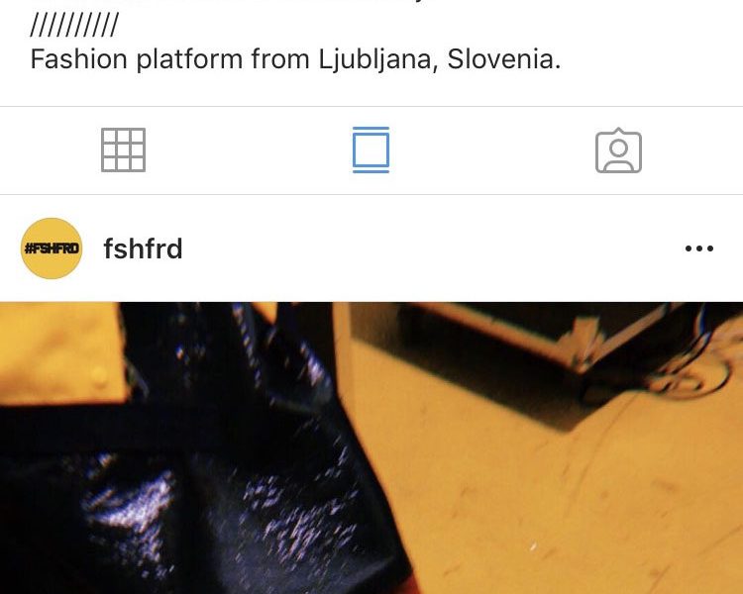Image resolution: width=743 pixels, height=594 pixels.
Task: Open the tagged photos icon
Action: pos(618,150)
